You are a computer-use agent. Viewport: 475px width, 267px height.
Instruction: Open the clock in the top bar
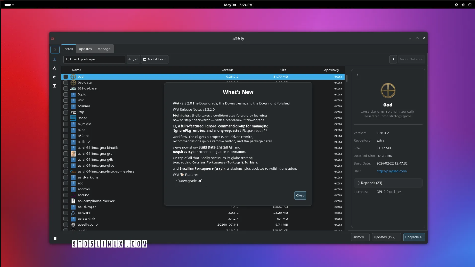[238, 5]
